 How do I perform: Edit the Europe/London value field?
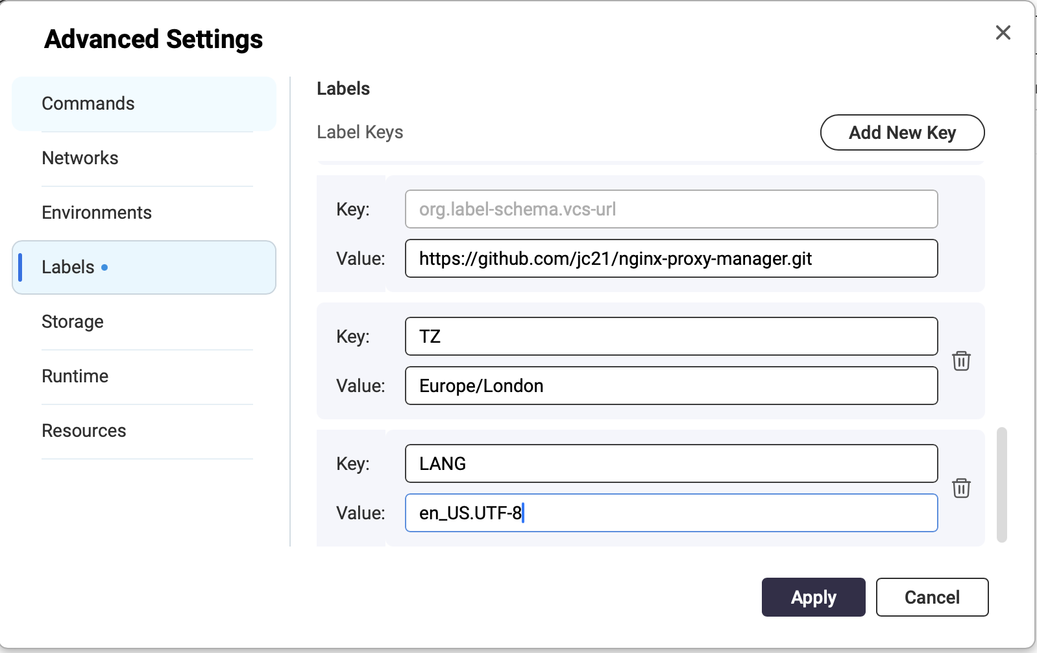672,386
